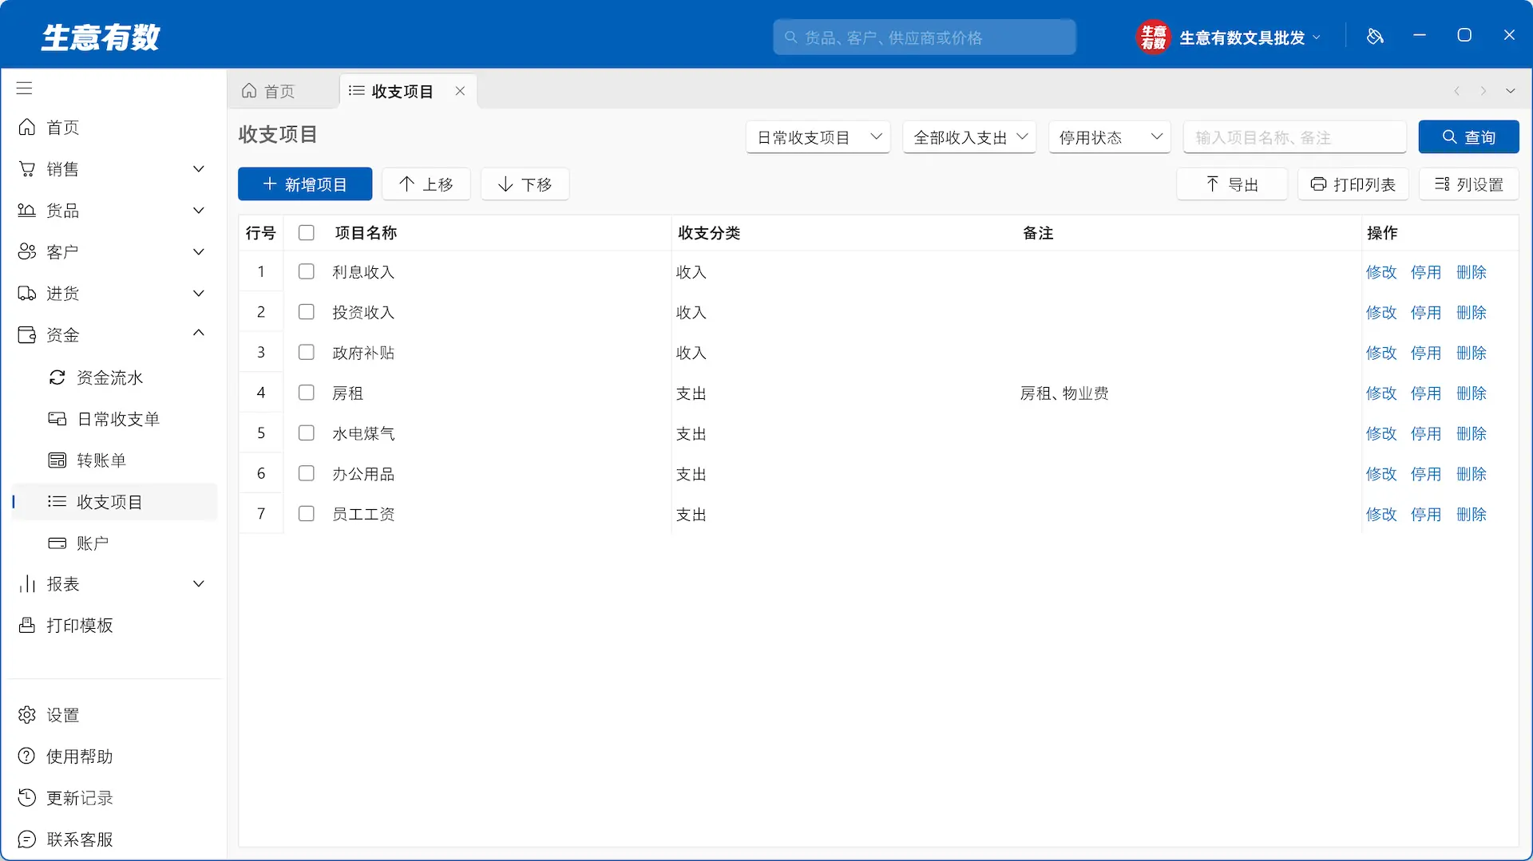
Task: Focus the 输入项目名称、备注 search field
Action: click(x=1294, y=137)
